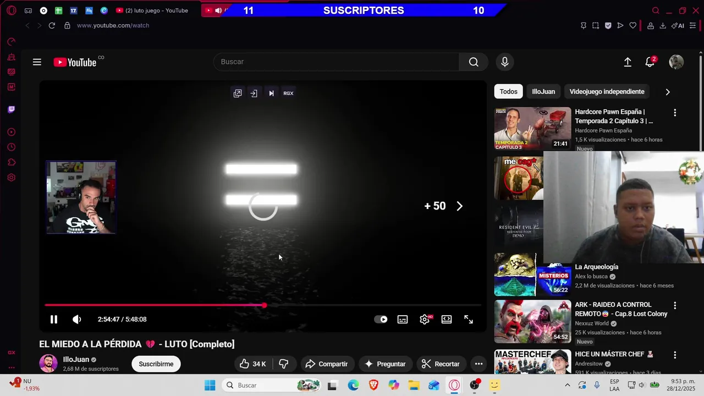Show hidden icons in the system tray

568,386
